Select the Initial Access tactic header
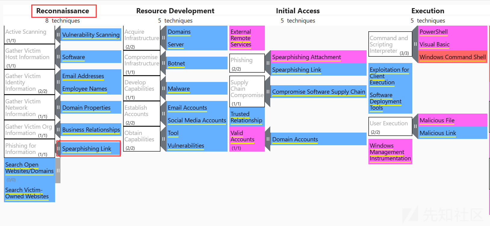Image resolution: width=490 pixels, height=226 pixels. pyautogui.click(x=298, y=11)
